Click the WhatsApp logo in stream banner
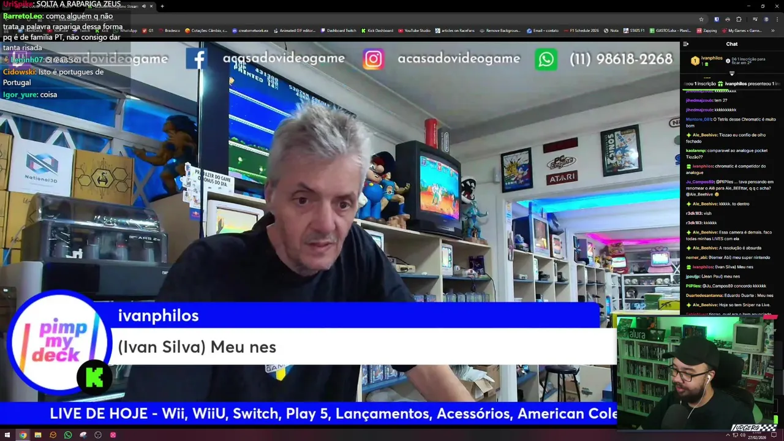 [x=546, y=59]
